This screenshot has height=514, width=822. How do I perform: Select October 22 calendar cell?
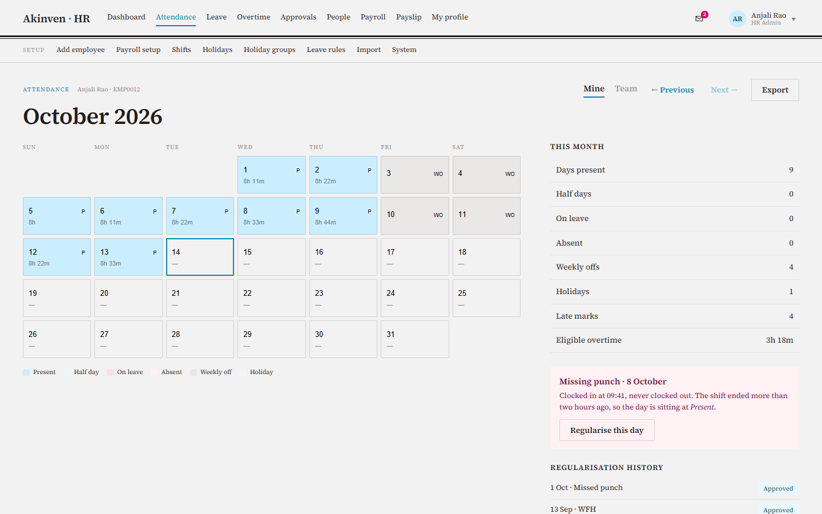pyautogui.click(x=272, y=298)
